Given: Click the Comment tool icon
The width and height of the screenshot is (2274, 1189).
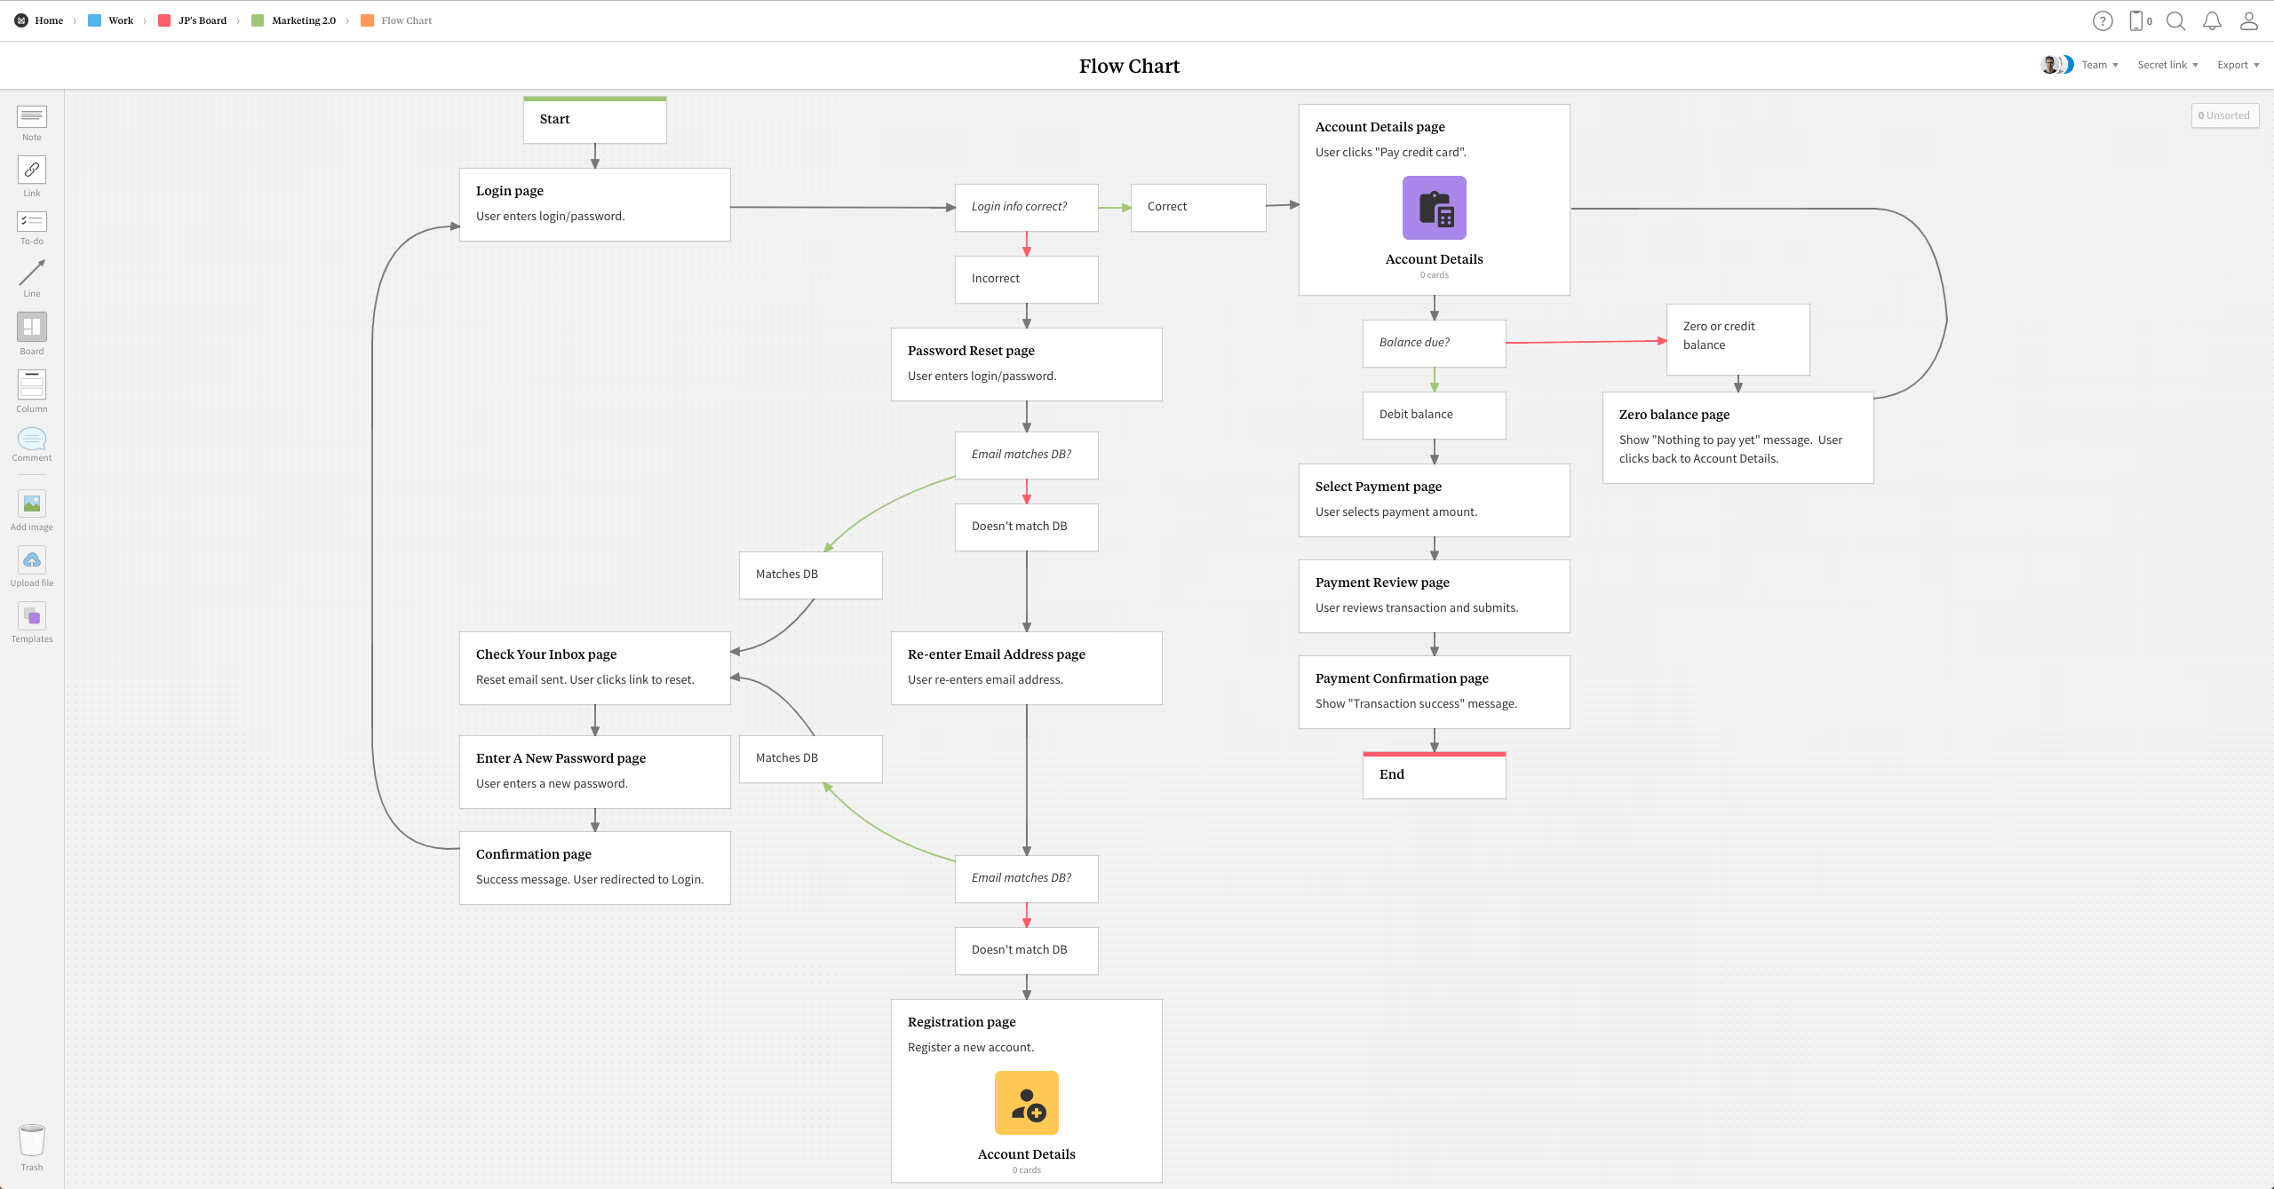Looking at the screenshot, I should pyautogui.click(x=32, y=439).
